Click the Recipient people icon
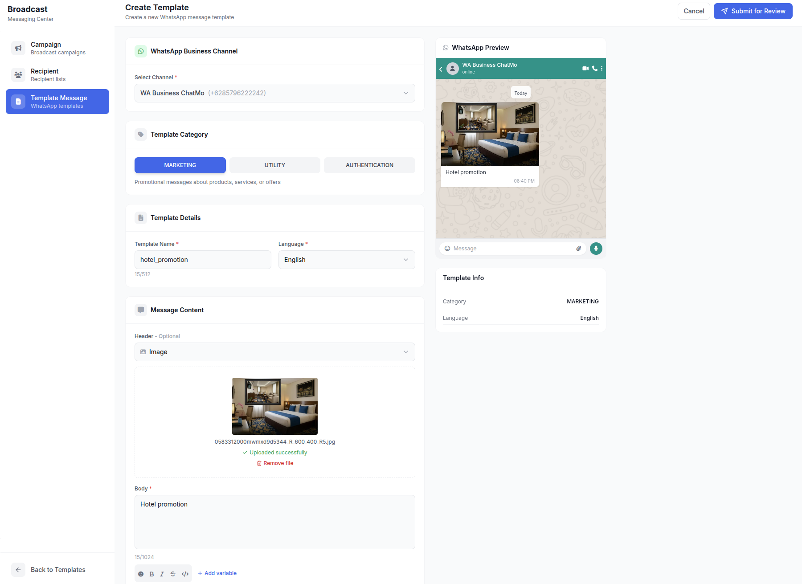Image resolution: width=802 pixels, height=584 pixels. pos(18,75)
